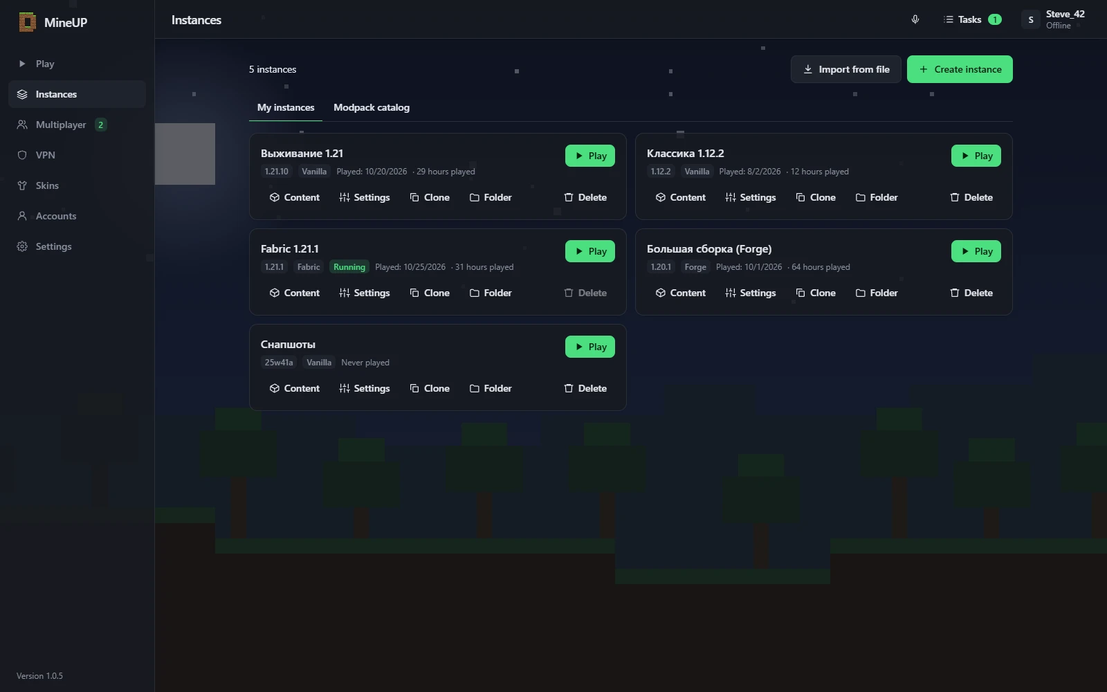The width and height of the screenshot is (1107, 692).
Task: Clone the Снапшоты instance
Action: pos(430,388)
